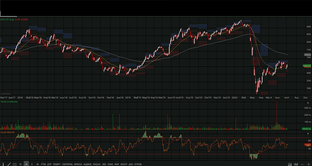Click the bar chart indicator icon
Screen dimensions: 312x166
point(296,164)
